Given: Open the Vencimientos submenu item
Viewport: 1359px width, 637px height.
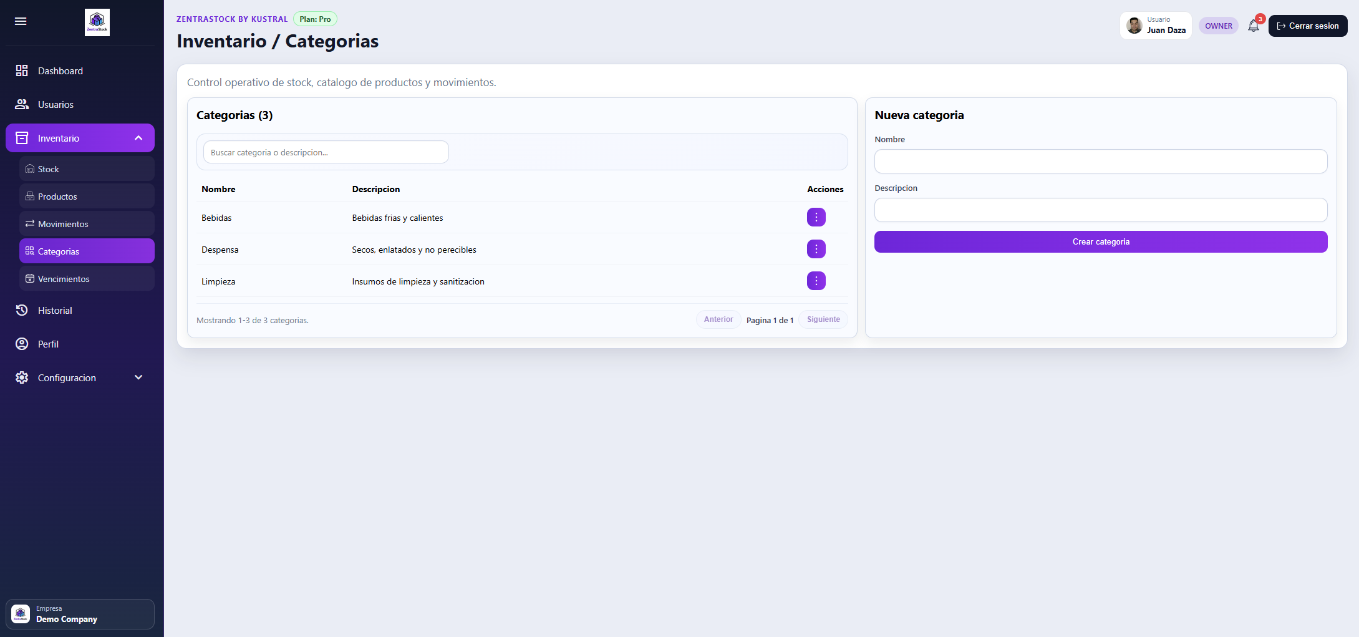Looking at the screenshot, I should (x=87, y=279).
